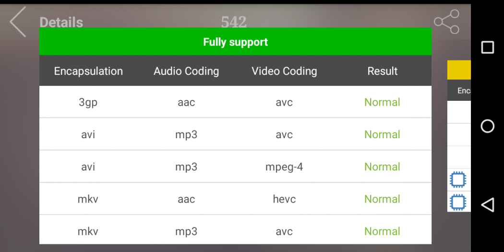
Task: Tap the Audio Coding column header
Action: pyautogui.click(x=186, y=71)
